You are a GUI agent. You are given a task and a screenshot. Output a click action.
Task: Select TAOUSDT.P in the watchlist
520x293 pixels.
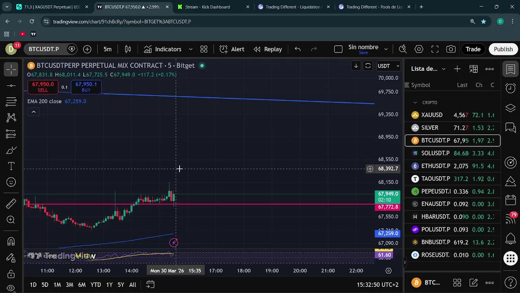(x=453, y=179)
